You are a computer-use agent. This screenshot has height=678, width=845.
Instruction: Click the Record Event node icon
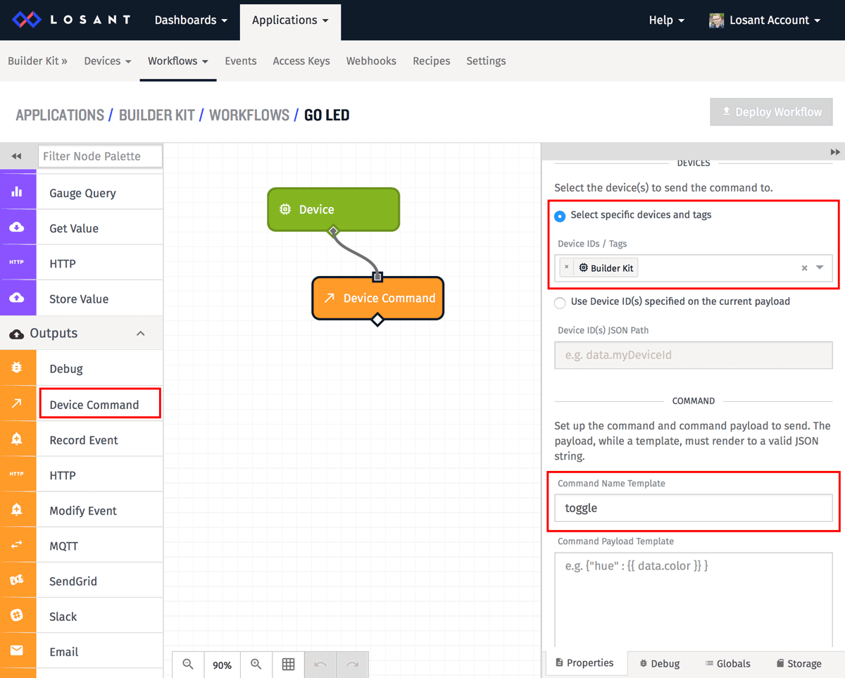pos(18,439)
